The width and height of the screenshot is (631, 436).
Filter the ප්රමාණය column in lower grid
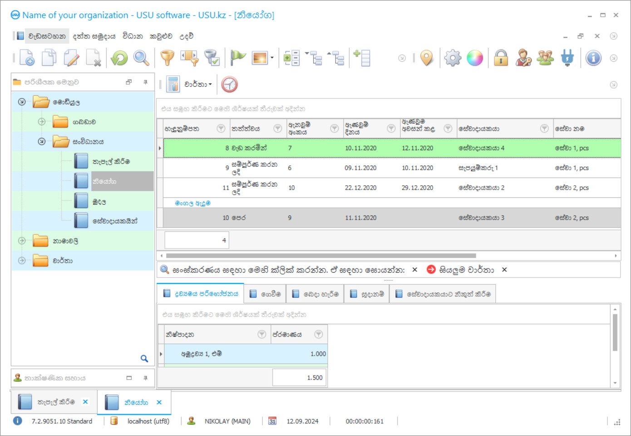point(319,334)
